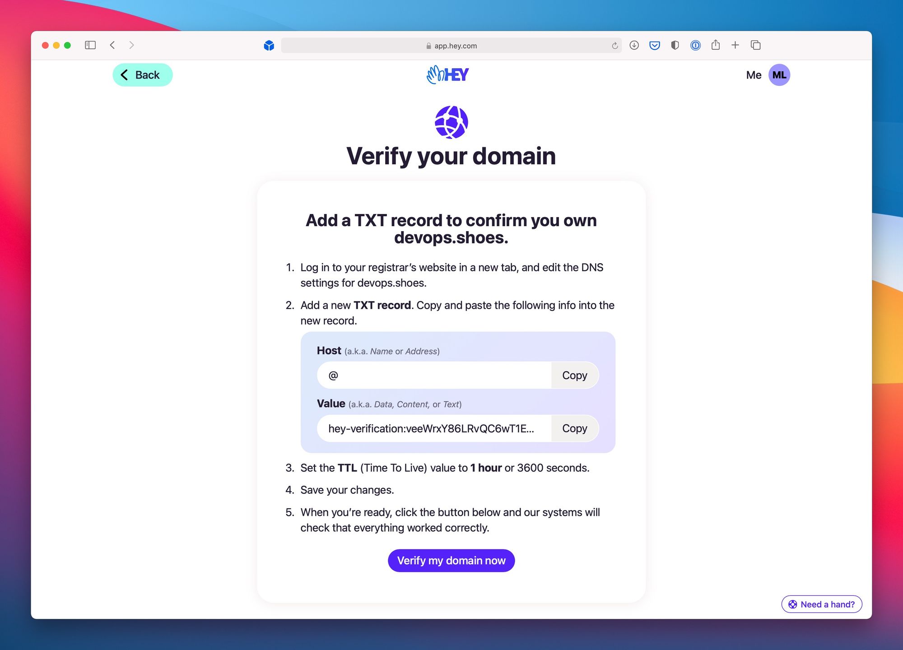Click the Me label in top navigation
903x650 pixels.
[754, 75]
